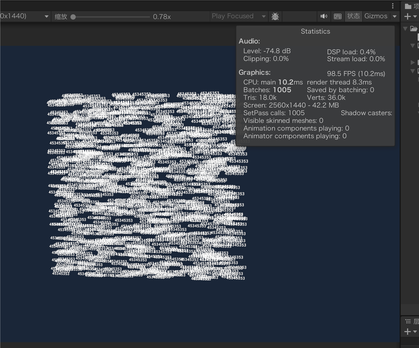The width and height of the screenshot is (419, 348).
Task: Toggle the Gizmos button
Action: [376, 16]
